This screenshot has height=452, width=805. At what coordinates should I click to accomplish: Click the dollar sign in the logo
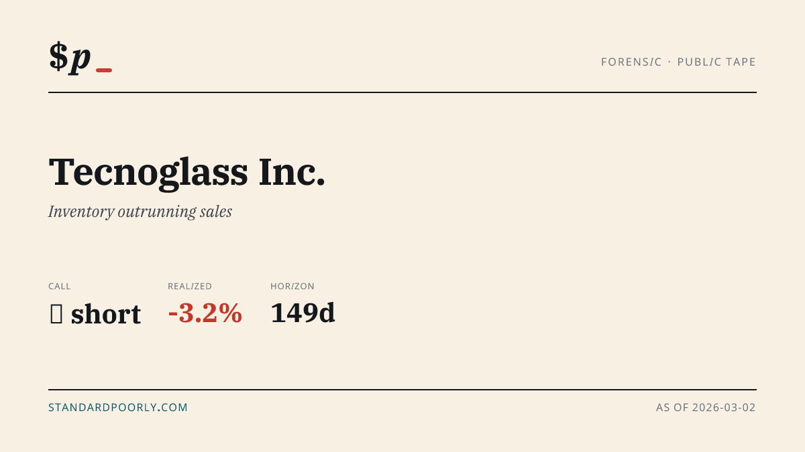(x=58, y=56)
